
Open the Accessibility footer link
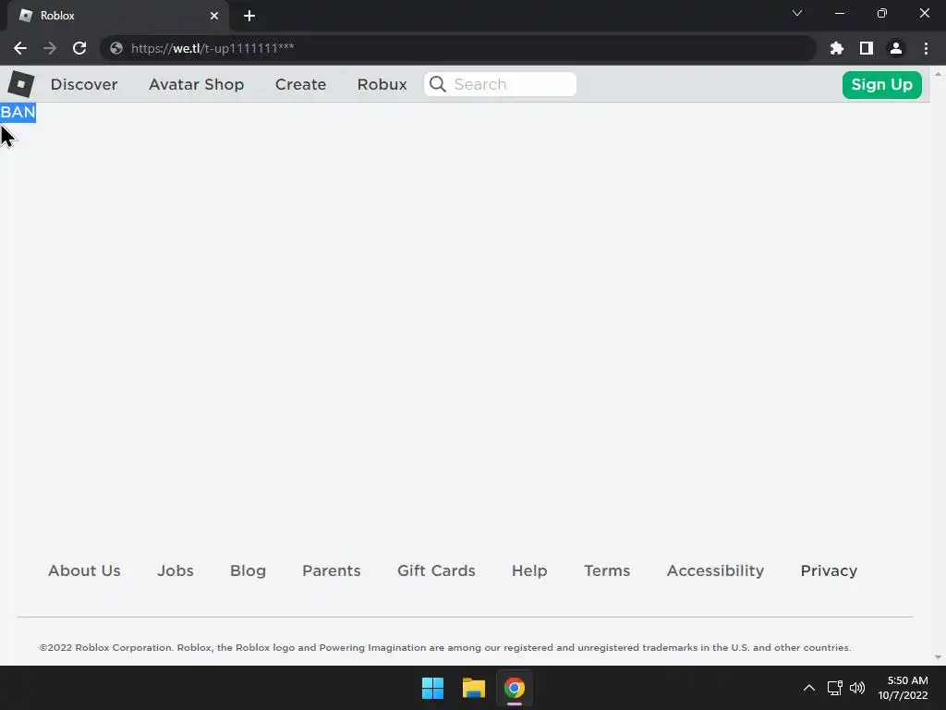[716, 570]
